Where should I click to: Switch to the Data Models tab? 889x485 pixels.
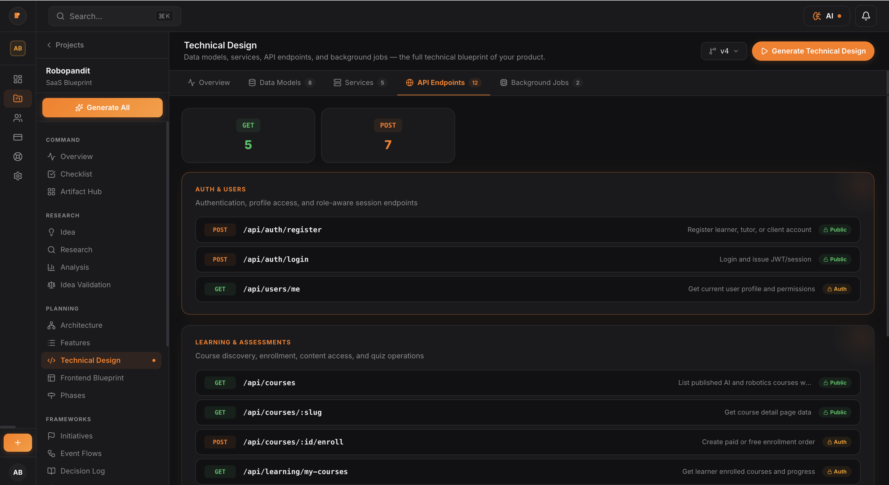[x=280, y=83]
